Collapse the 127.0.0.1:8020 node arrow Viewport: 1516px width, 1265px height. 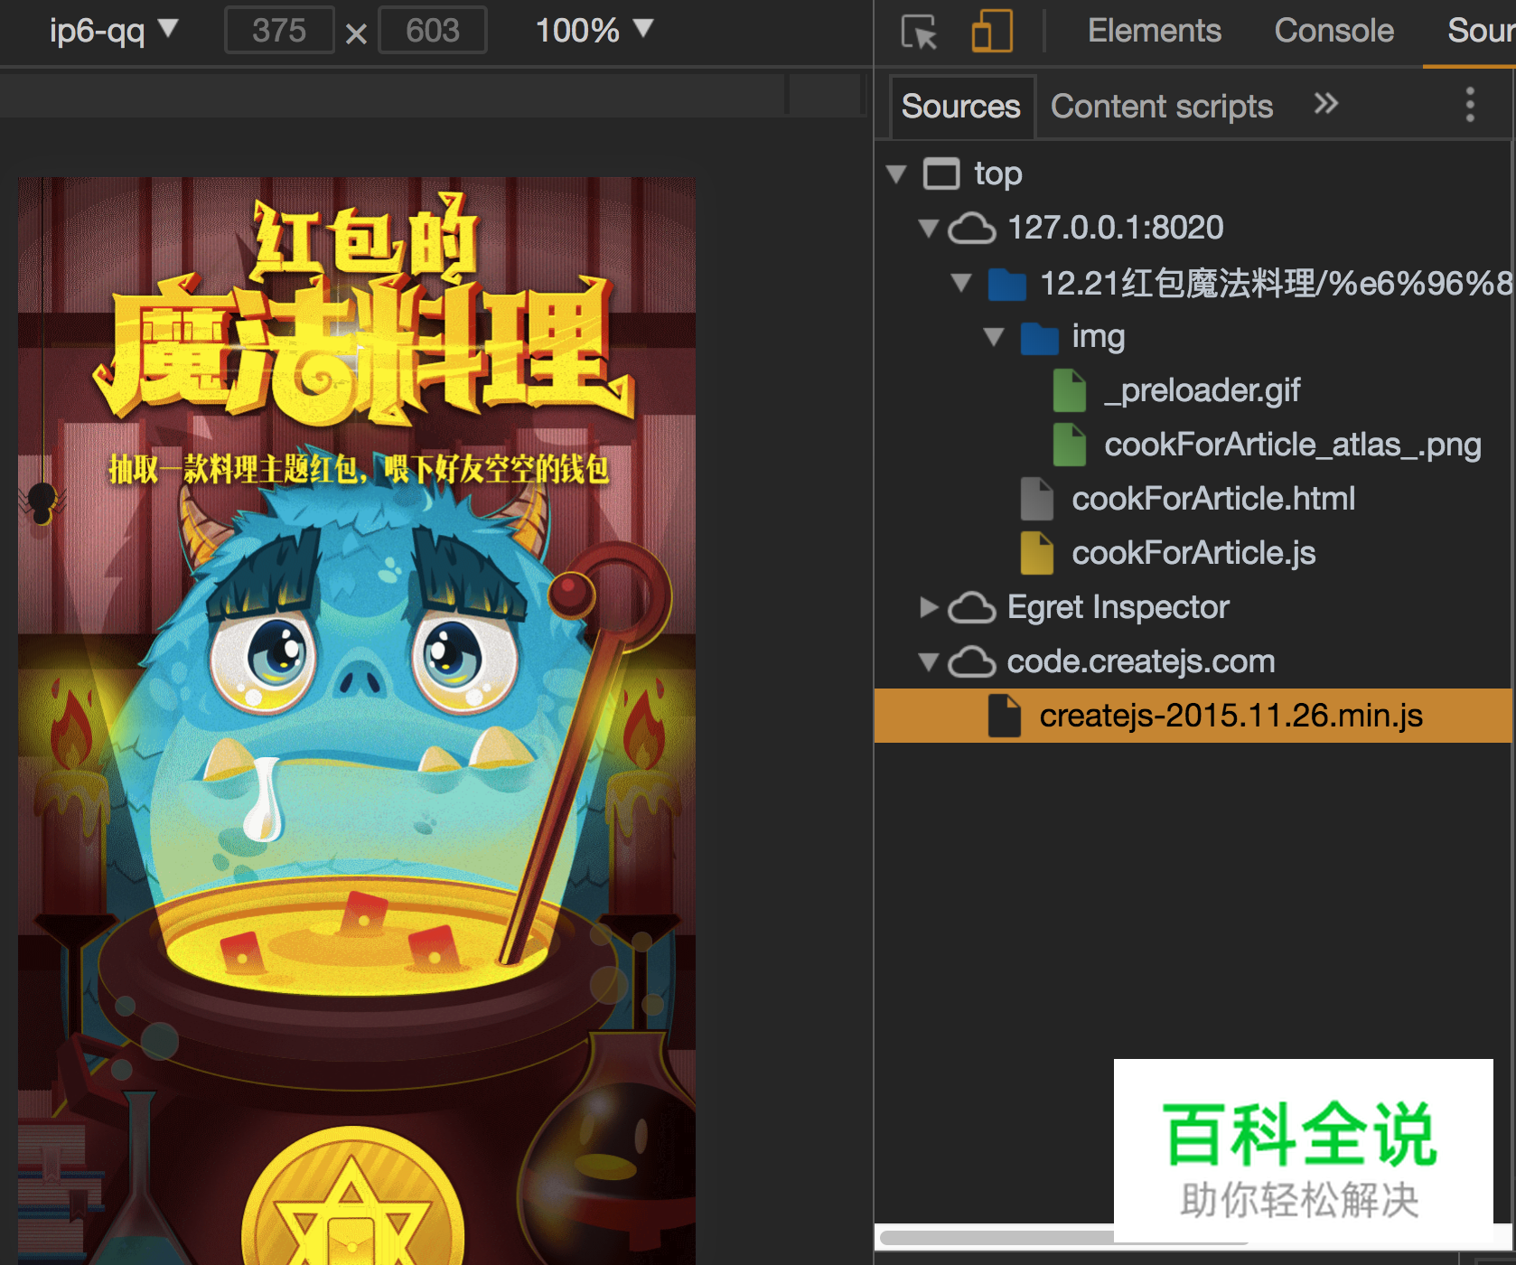tap(929, 228)
